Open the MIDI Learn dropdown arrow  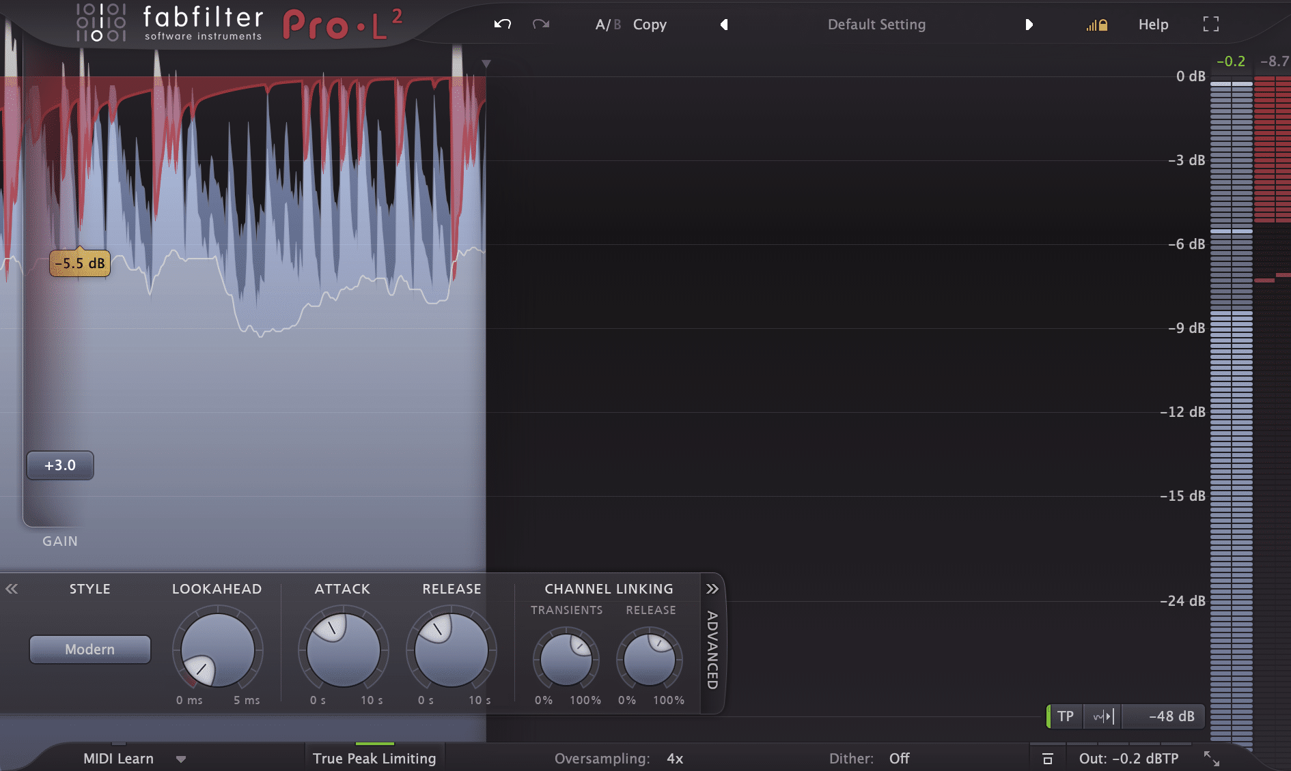181,759
